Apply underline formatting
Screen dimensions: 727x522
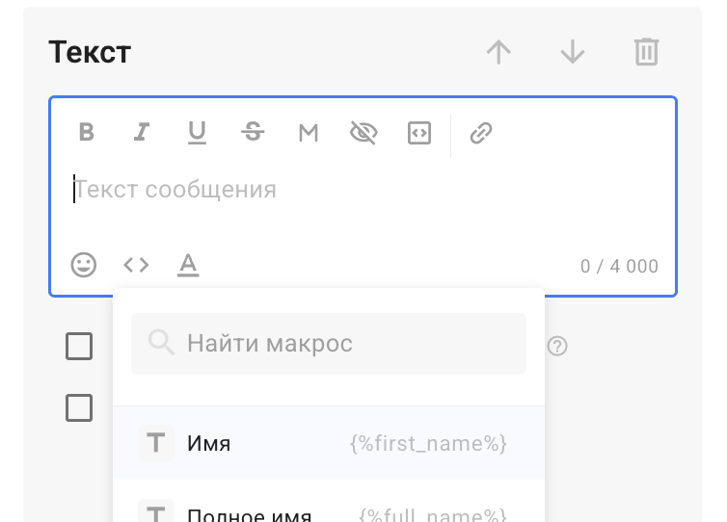tap(197, 133)
